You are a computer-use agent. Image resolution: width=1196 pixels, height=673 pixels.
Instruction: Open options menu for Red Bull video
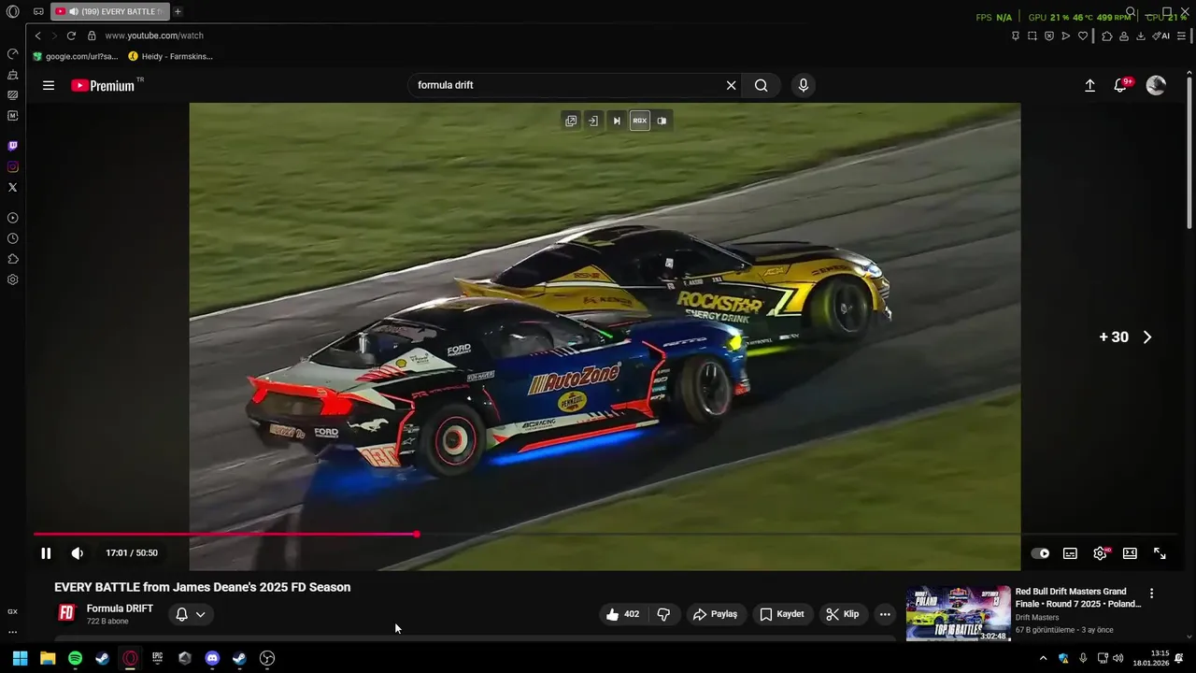pyautogui.click(x=1151, y=594)
